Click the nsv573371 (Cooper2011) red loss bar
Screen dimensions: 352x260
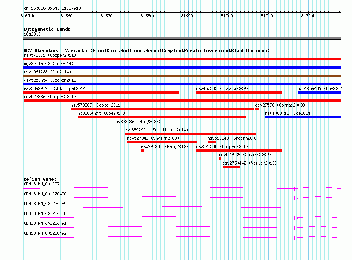pyautogui.click(x=182, y=59)
